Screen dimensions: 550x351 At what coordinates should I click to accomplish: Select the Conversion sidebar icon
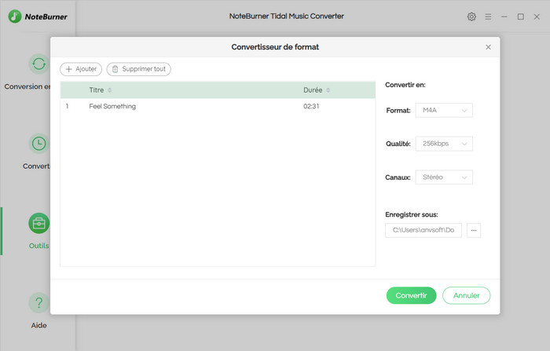pos(38,64)
